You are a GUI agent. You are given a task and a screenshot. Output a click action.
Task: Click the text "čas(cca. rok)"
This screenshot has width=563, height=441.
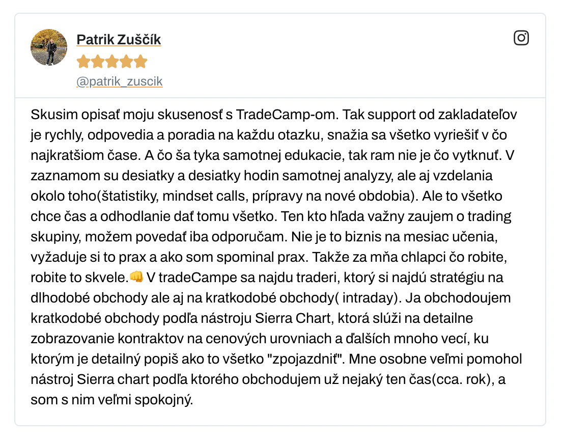[x=452, y=380]
